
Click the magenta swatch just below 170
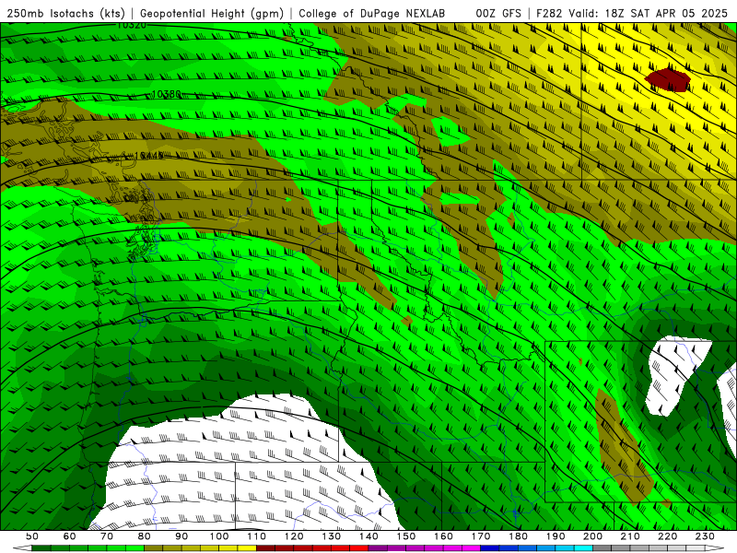click(x=472, y=548)
